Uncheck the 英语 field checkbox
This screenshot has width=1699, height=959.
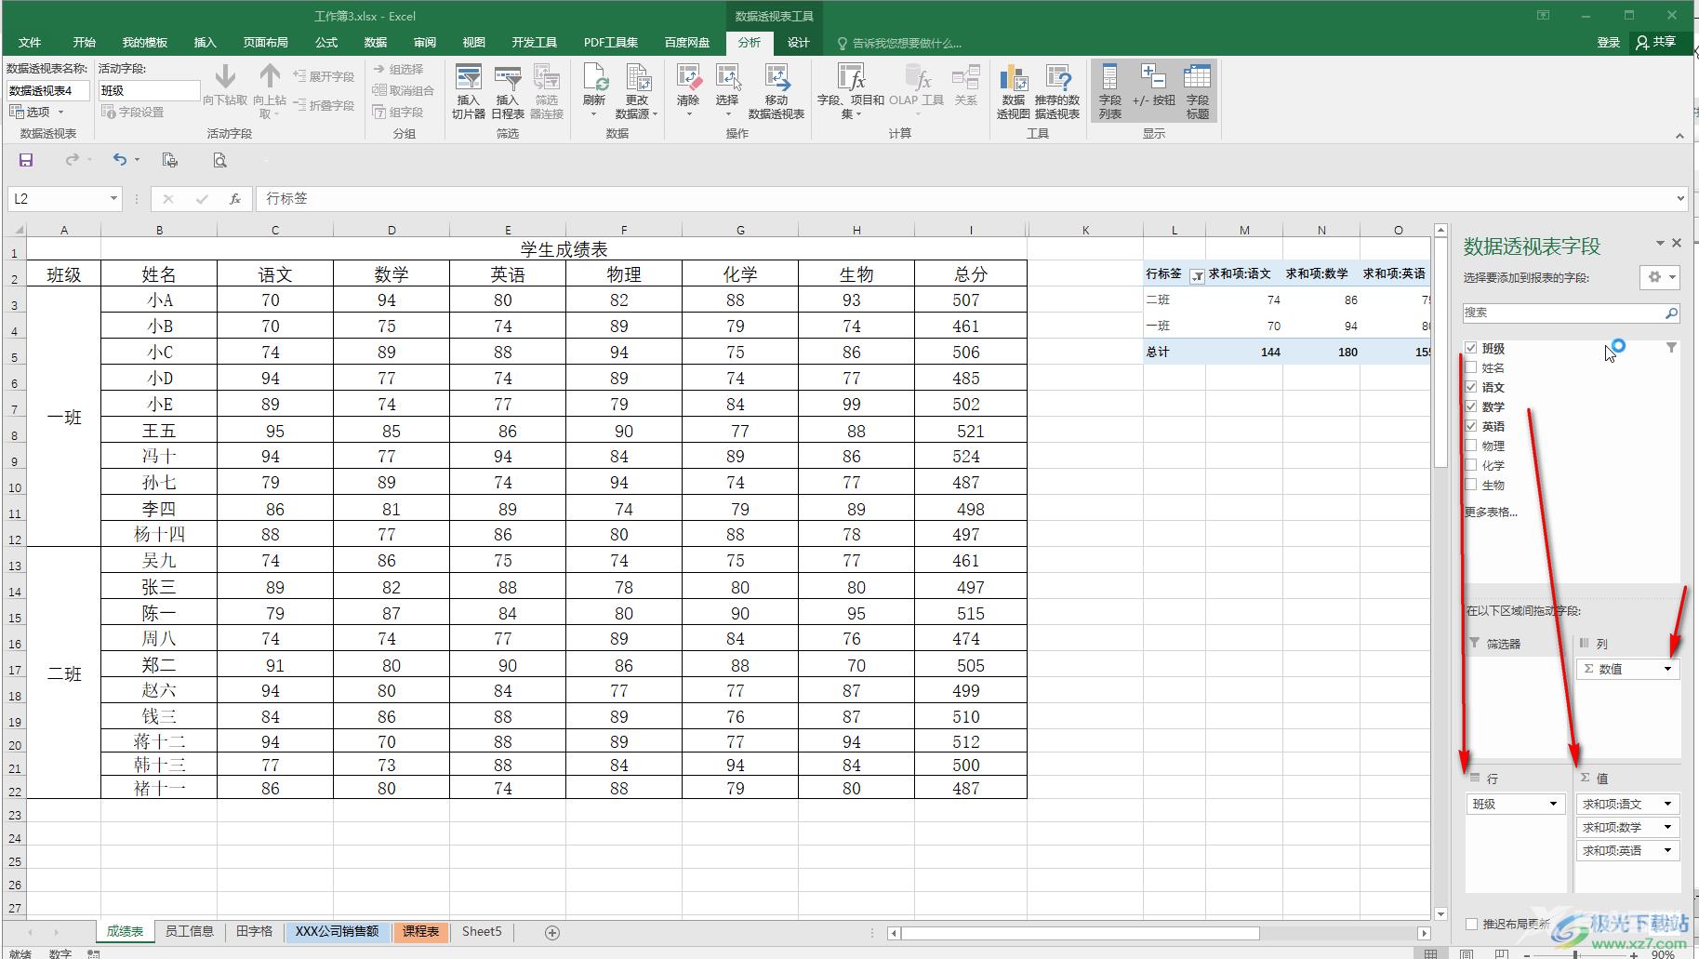click(1471, 426)
